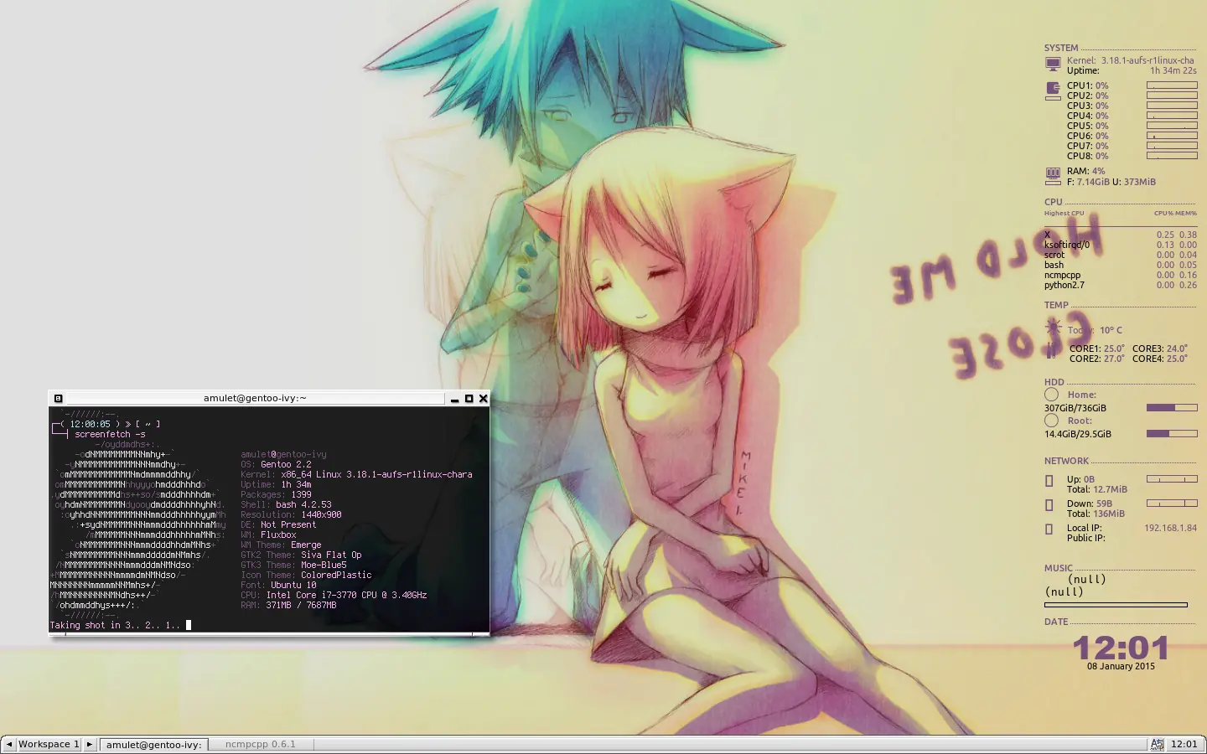Viewport: 1207px width, 754px height.
Task: Switch to ncmpcpp 0.6.1 taskbar entry
Action: (260, 744)
